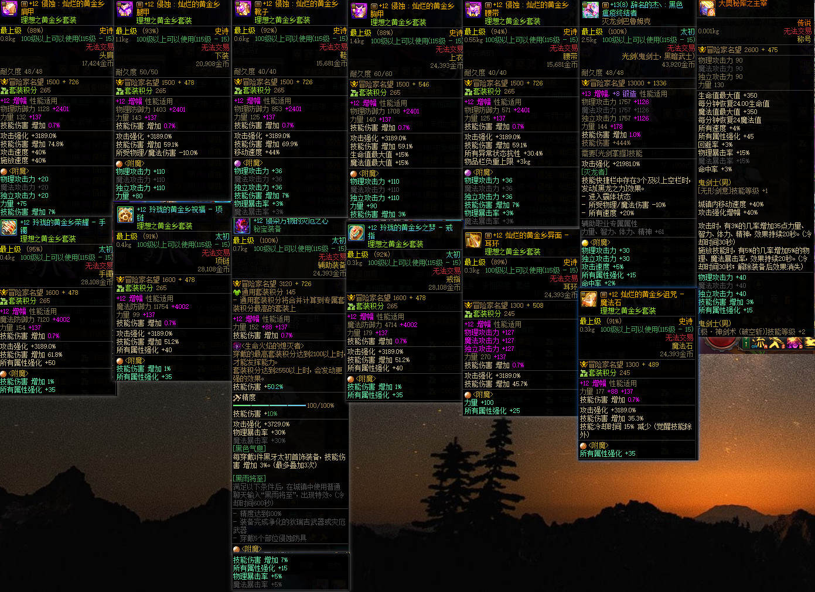Click the "技能伤害 +50.2%" text

(x=258, y=387)
